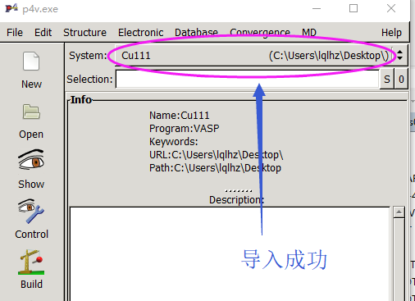The height and width of the screenshot is (301, 415).
Task: Click the p4v application icon in title bar
Action: point(11,8)
